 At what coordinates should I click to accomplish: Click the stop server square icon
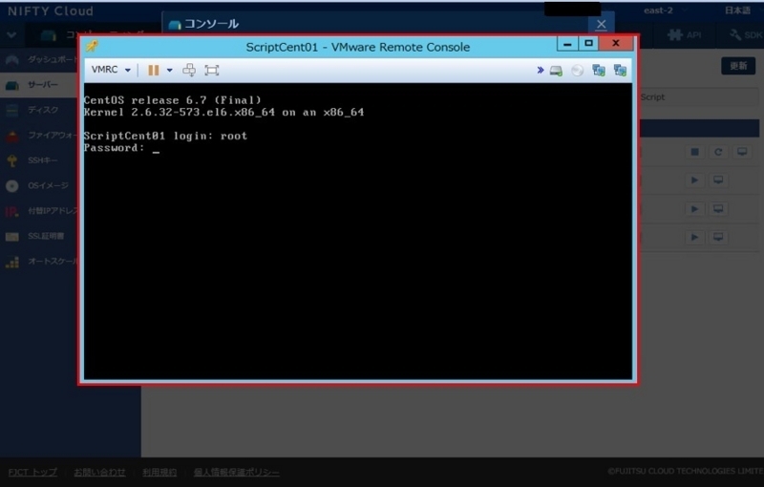click(695, 153)
